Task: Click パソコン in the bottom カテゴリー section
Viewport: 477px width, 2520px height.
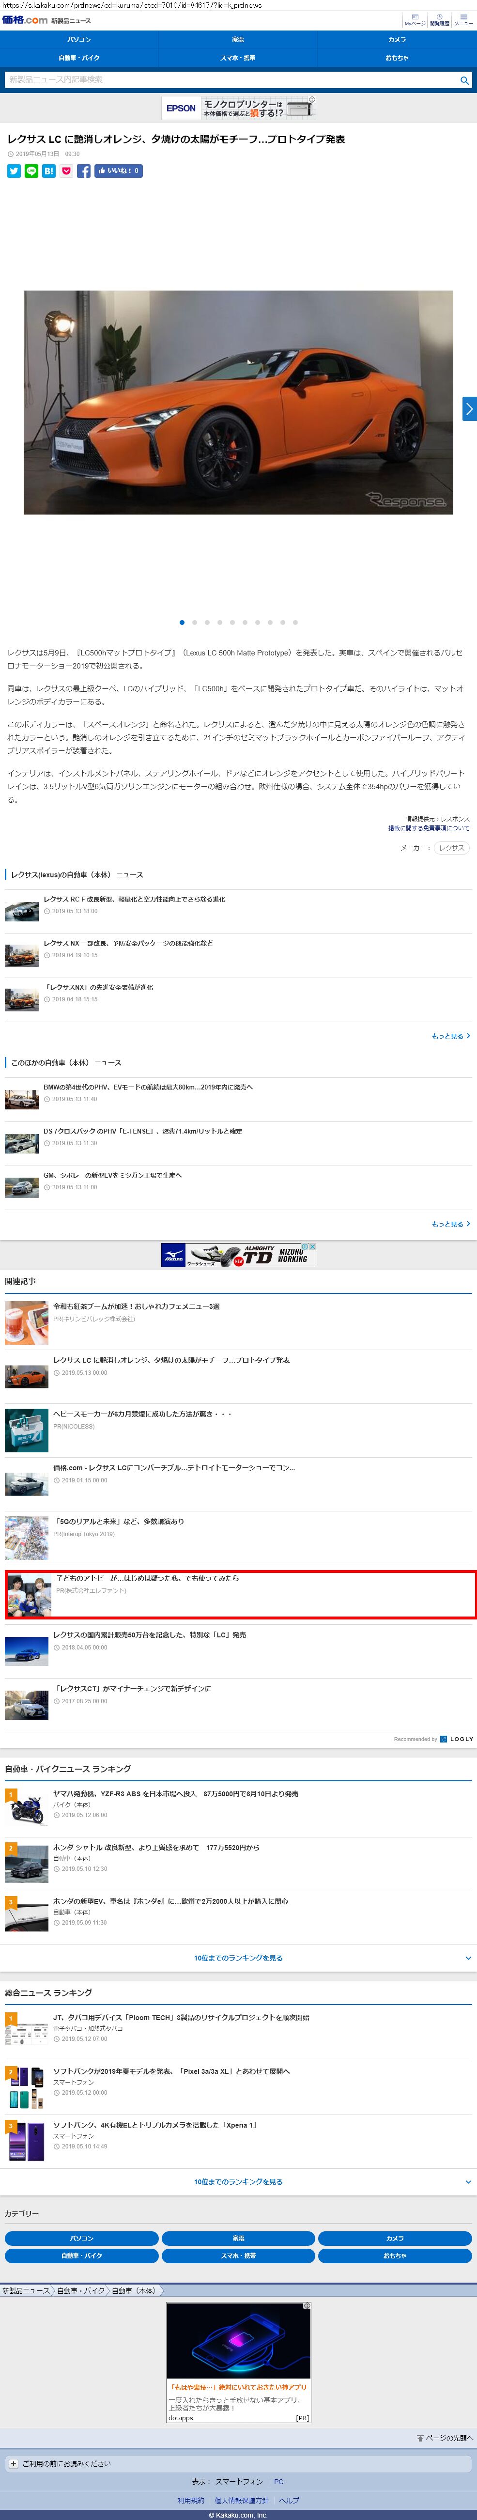Action: 81,2238
